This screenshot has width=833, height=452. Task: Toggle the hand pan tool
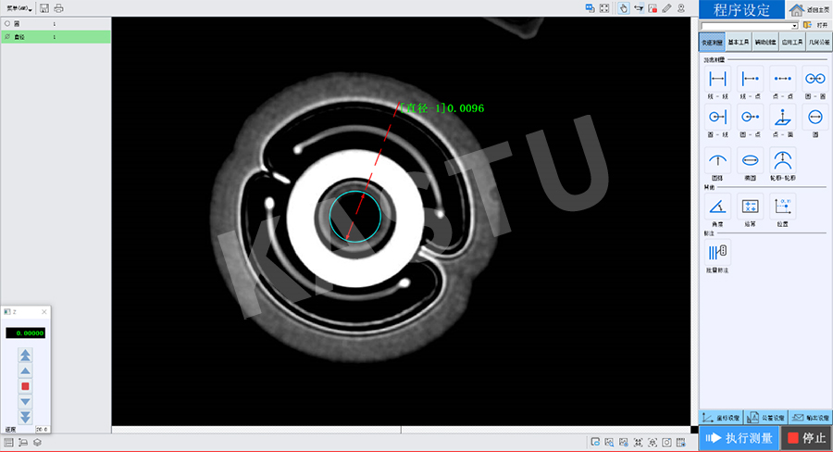tap(624, 8)
